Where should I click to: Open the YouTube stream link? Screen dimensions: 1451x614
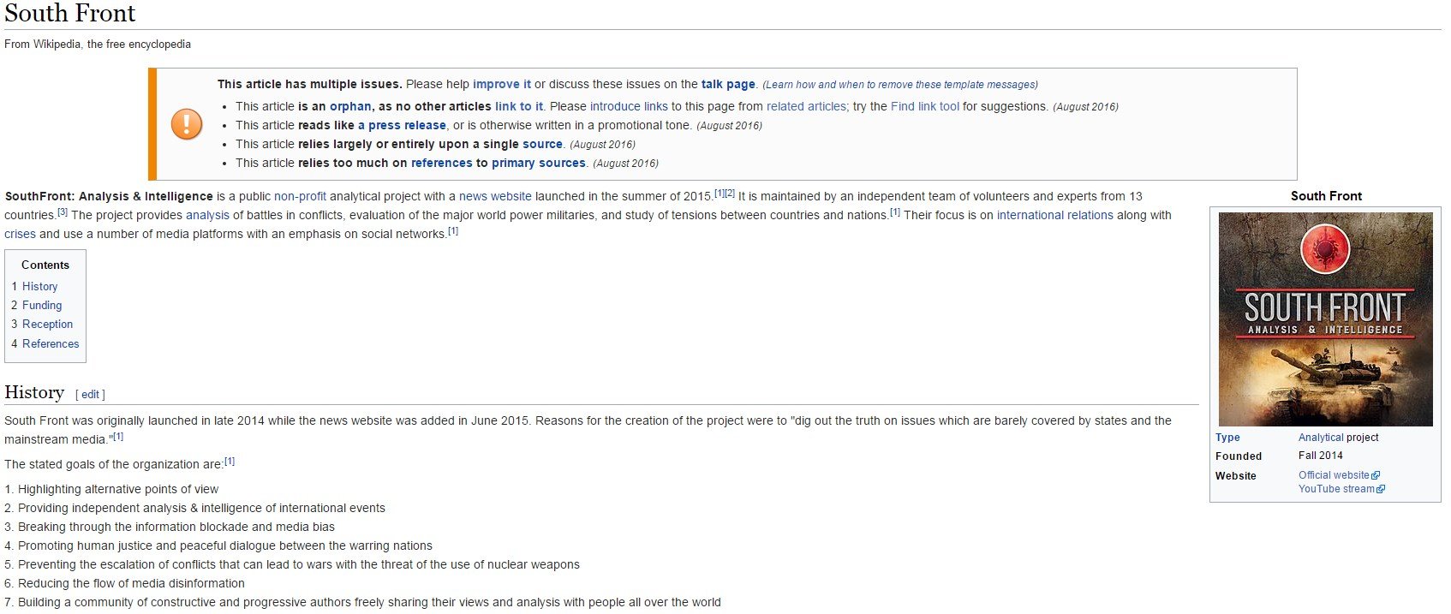(1336, 489)
